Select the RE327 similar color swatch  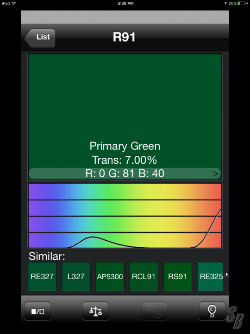tap(42, 276)
